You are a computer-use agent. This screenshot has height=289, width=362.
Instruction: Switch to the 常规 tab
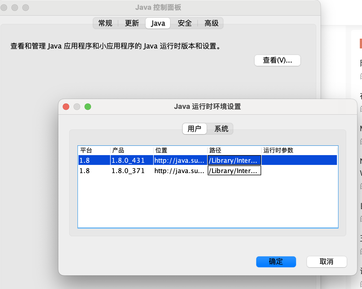[x=105, y=23]
